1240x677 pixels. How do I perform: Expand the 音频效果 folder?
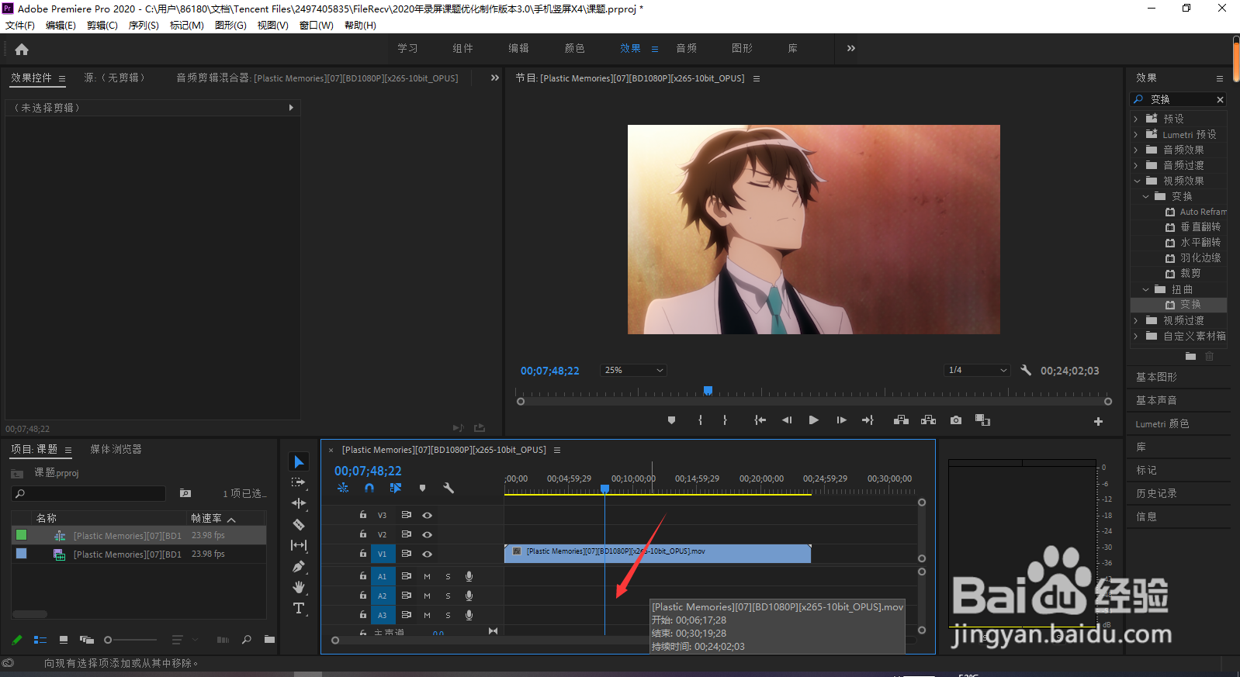coord(1136,150)
